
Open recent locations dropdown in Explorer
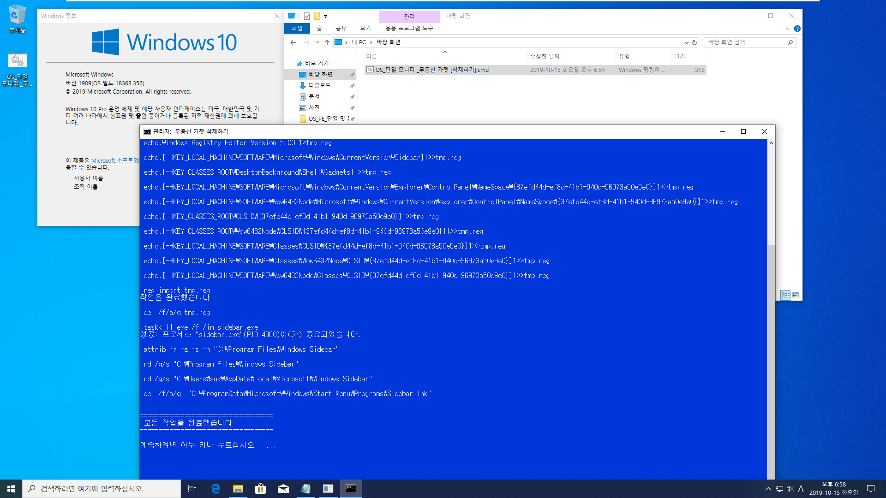click(317, 42)
